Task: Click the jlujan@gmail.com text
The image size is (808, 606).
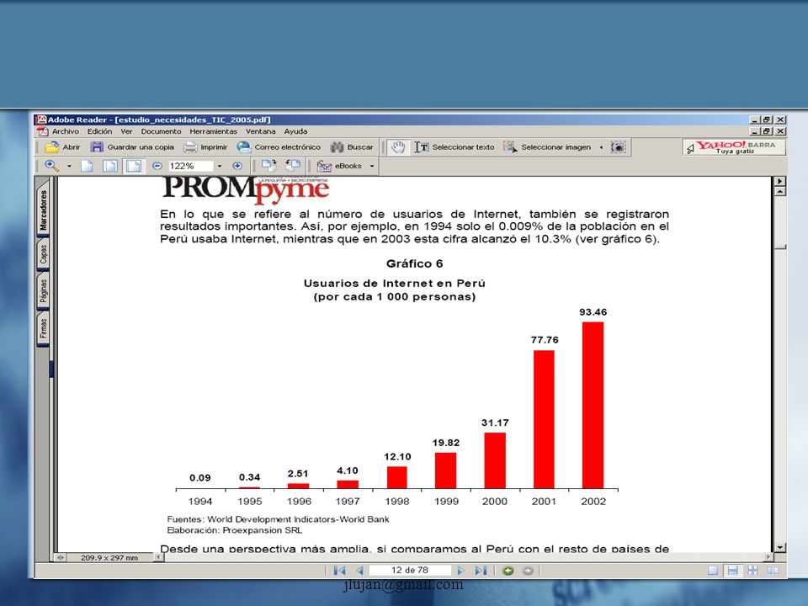Action: [403, 585]
